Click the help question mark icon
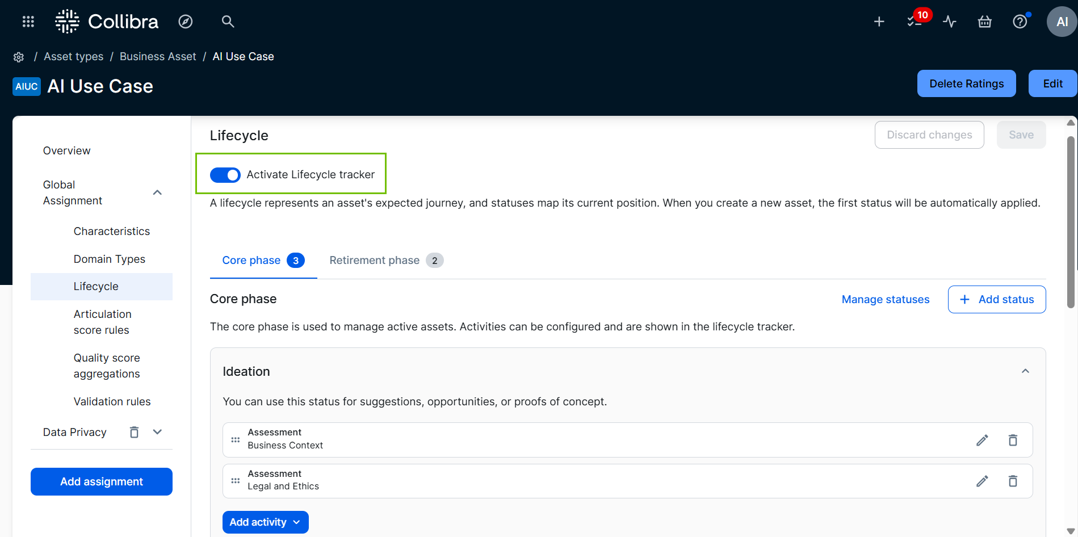Screen dimensions: 1078x537 [1020, 22]
